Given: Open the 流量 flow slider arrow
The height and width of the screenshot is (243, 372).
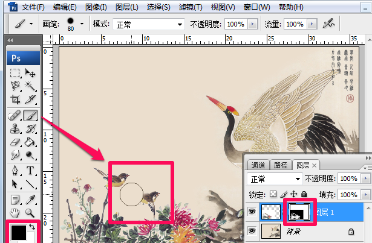Looking at the screenshot, I should click(312, 24).
